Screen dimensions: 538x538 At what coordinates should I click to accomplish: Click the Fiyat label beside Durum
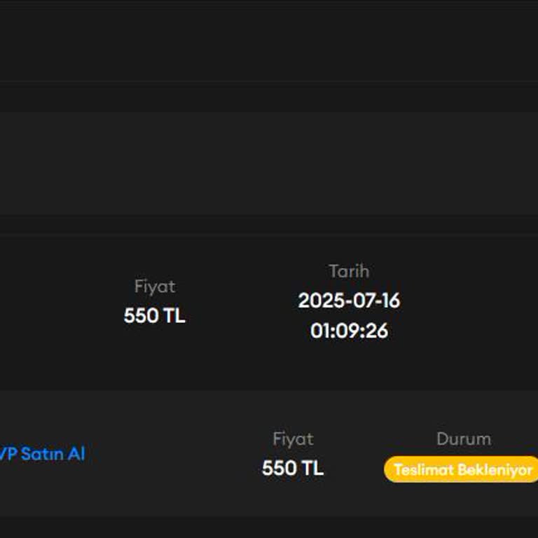tap(293, 439)
